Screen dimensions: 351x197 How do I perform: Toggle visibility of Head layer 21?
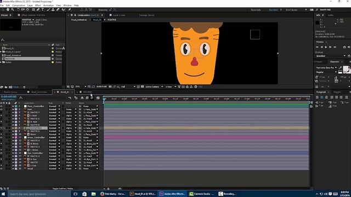click(1, 169)
